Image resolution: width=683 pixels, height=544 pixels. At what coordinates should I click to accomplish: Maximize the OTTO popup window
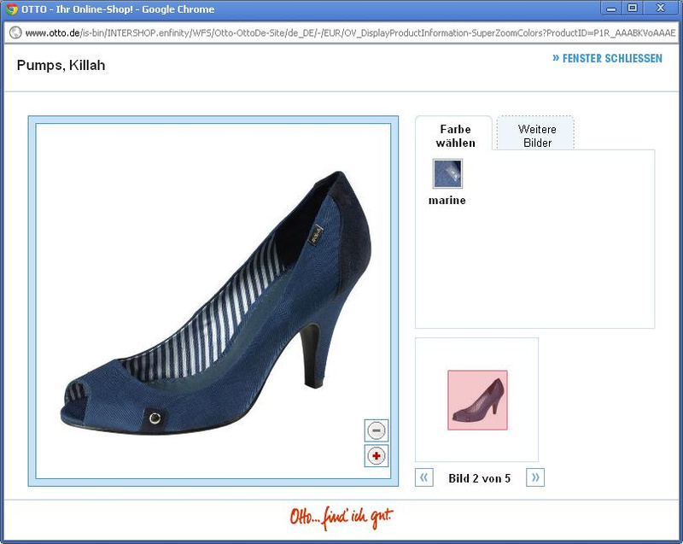[633, 9]
